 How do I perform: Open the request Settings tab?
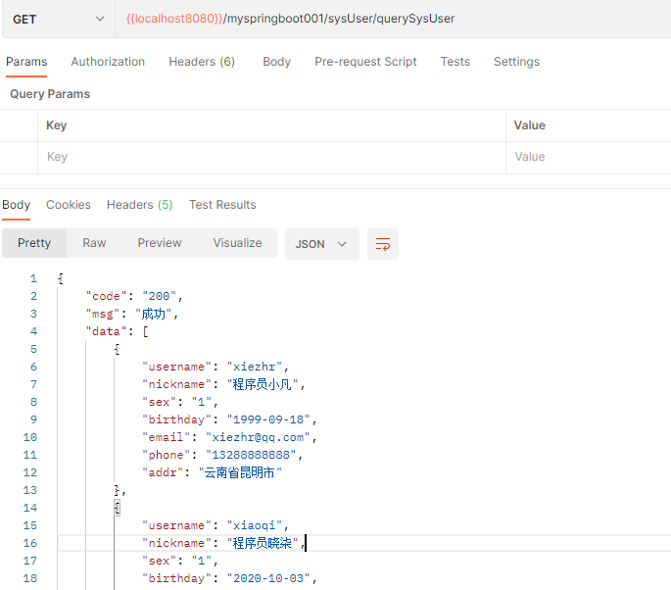(516, 62)
